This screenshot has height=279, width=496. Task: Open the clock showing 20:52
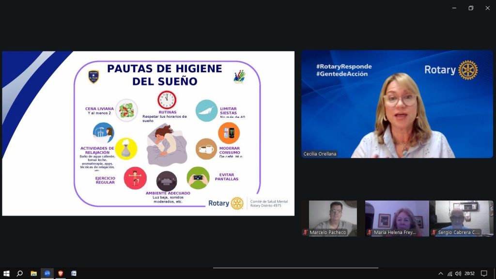click(469, 274)
